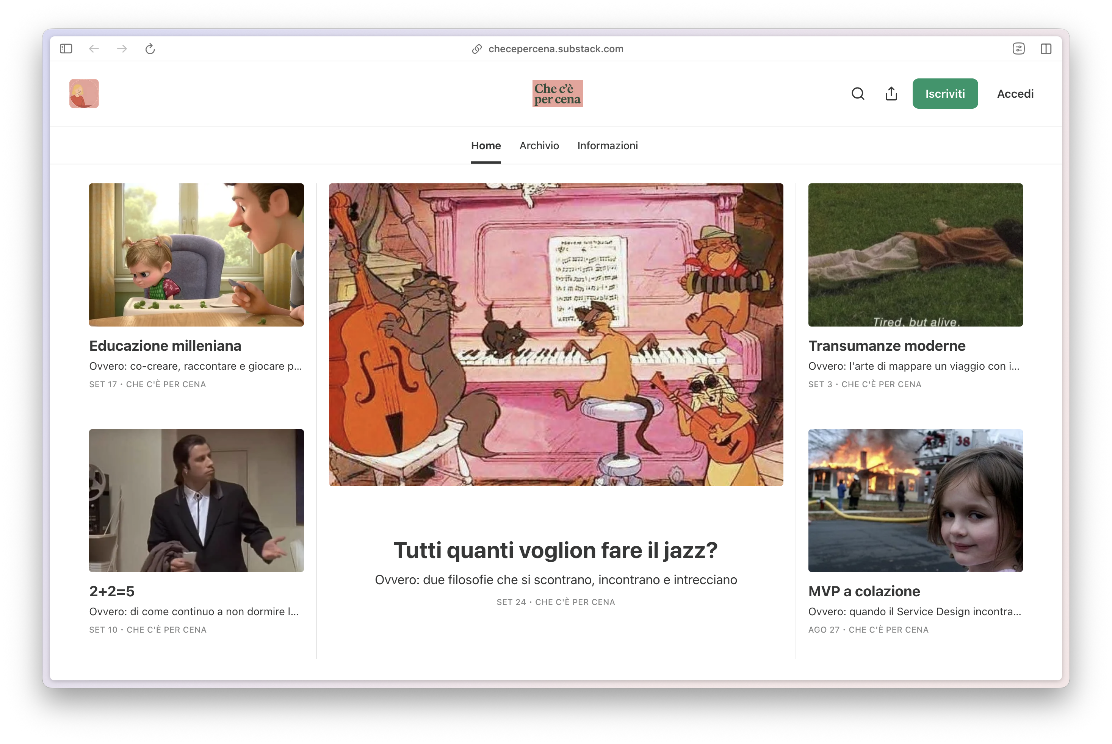The height and width of the screenshot is (744, 1112).
Task: Click the Iscriviti button
Action: (x=945, y=94)
